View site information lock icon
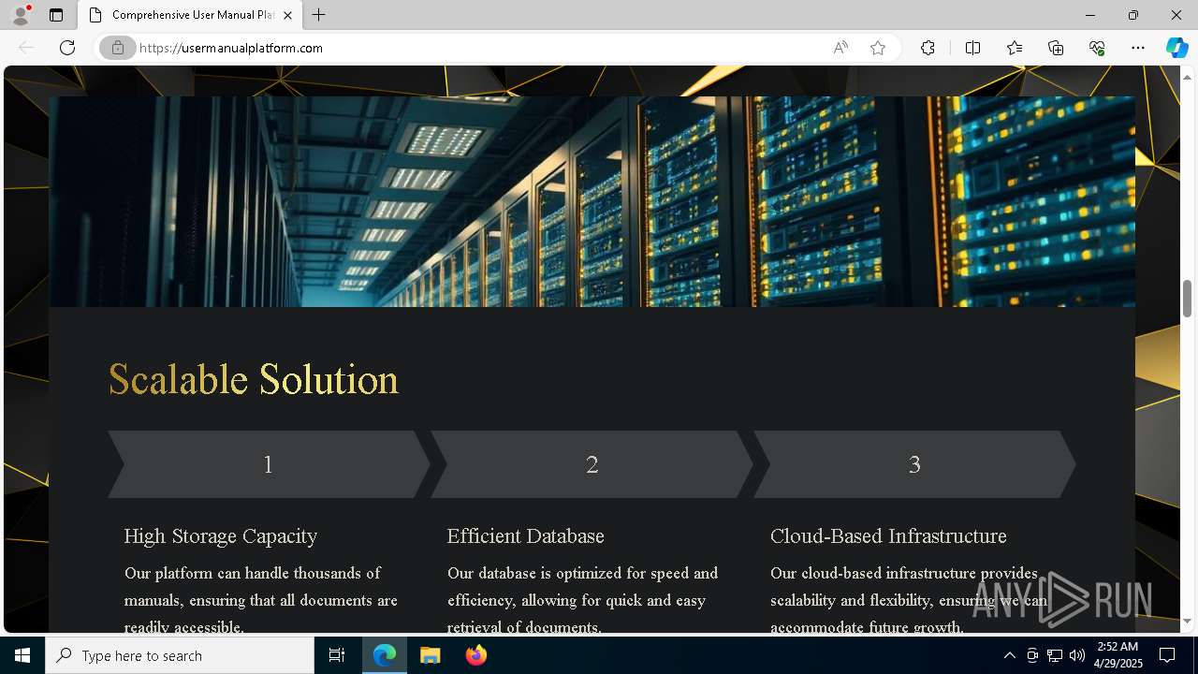The image size is (1198, 674). (x=118, y=48)
